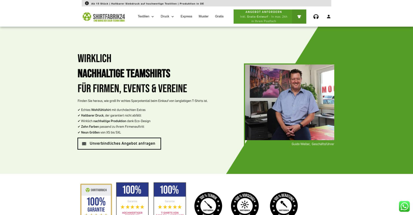Click the 100% Termin badge icon

(x=208, y=204)
